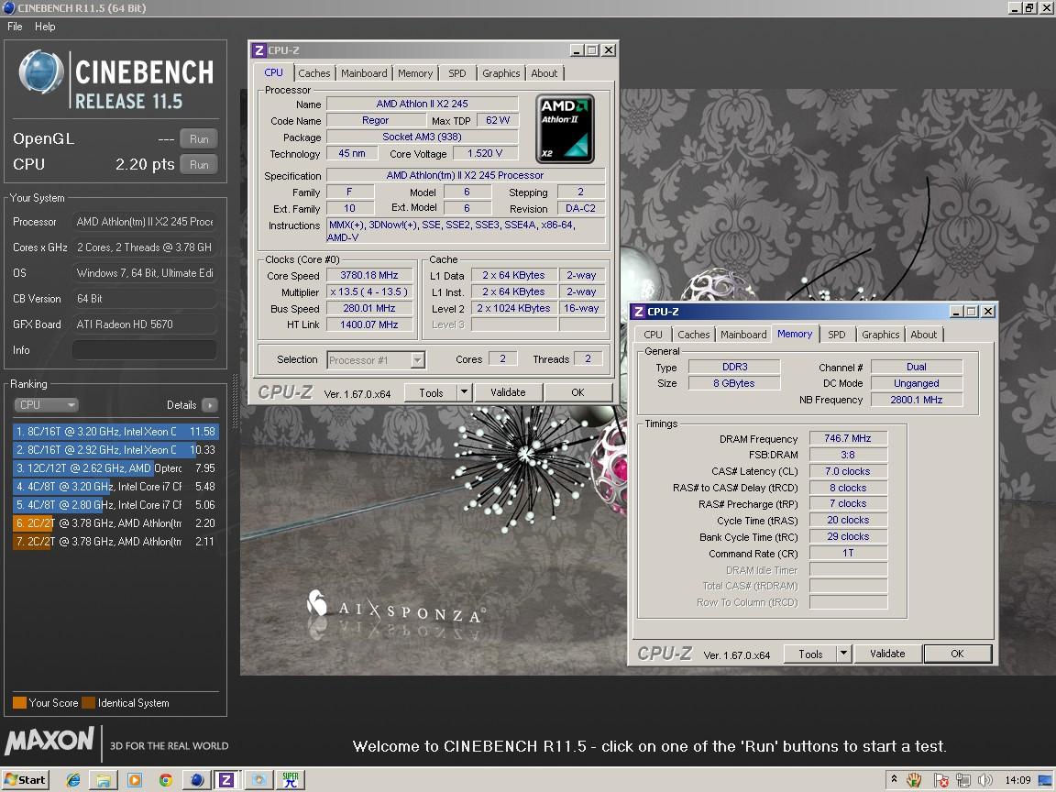1056x792 pixels.
Task: Click Cinebench app icon in title bar
Action: [x=9, y=8]
